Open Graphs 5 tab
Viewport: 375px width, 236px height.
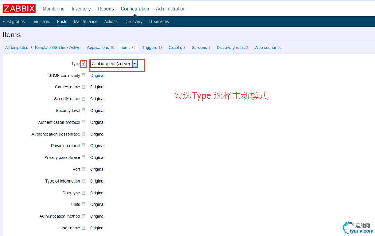pyautogui.click(x=177, y=48)
